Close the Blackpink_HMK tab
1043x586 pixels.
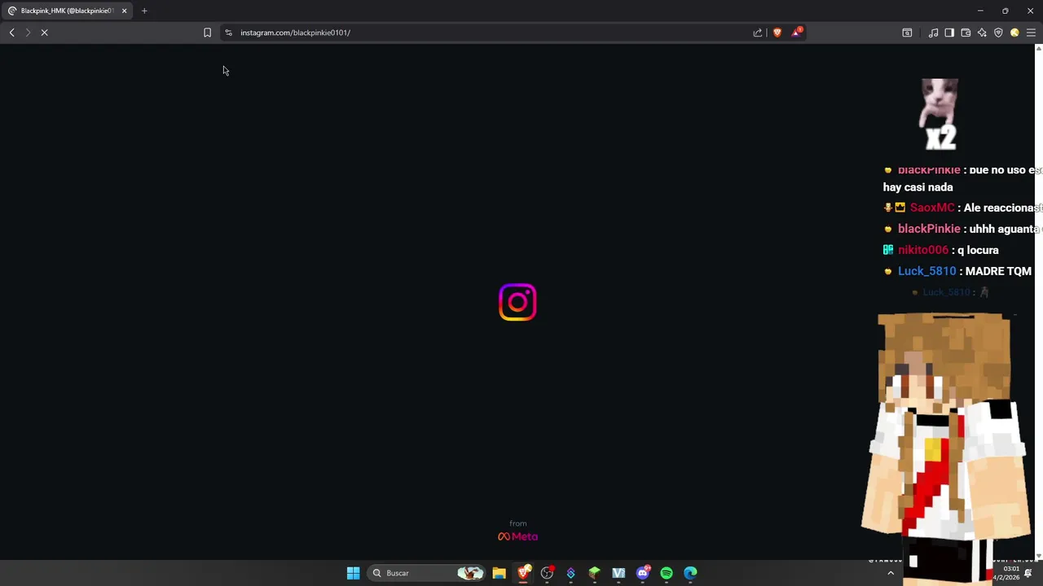[x=124, y=11]
